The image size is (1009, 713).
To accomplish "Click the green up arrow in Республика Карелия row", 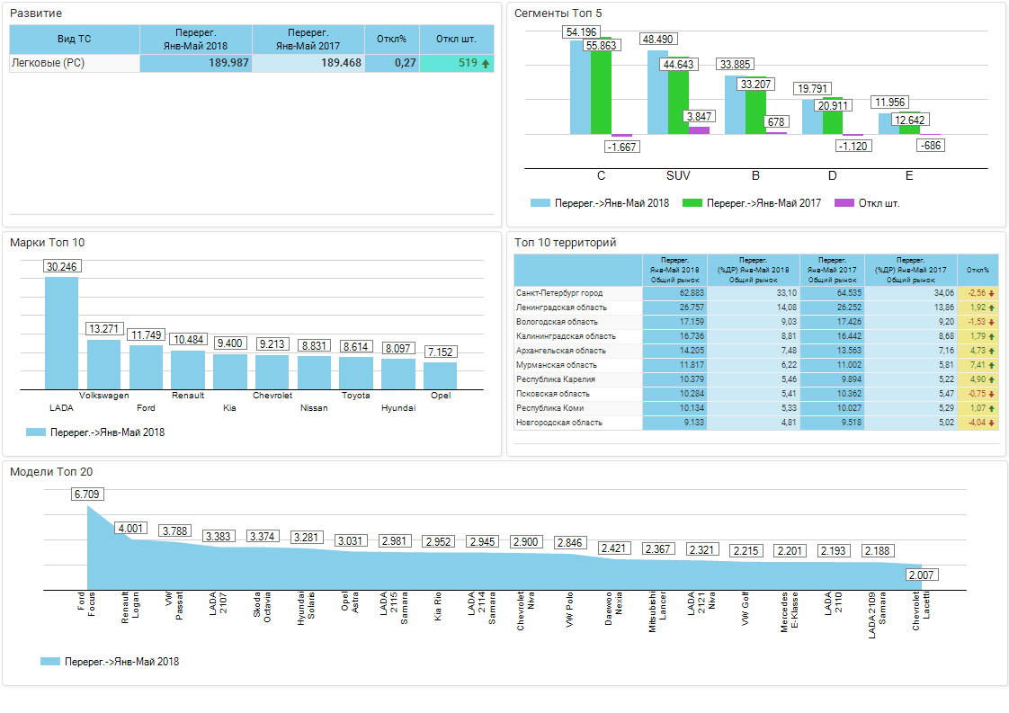I will [991, 379].
